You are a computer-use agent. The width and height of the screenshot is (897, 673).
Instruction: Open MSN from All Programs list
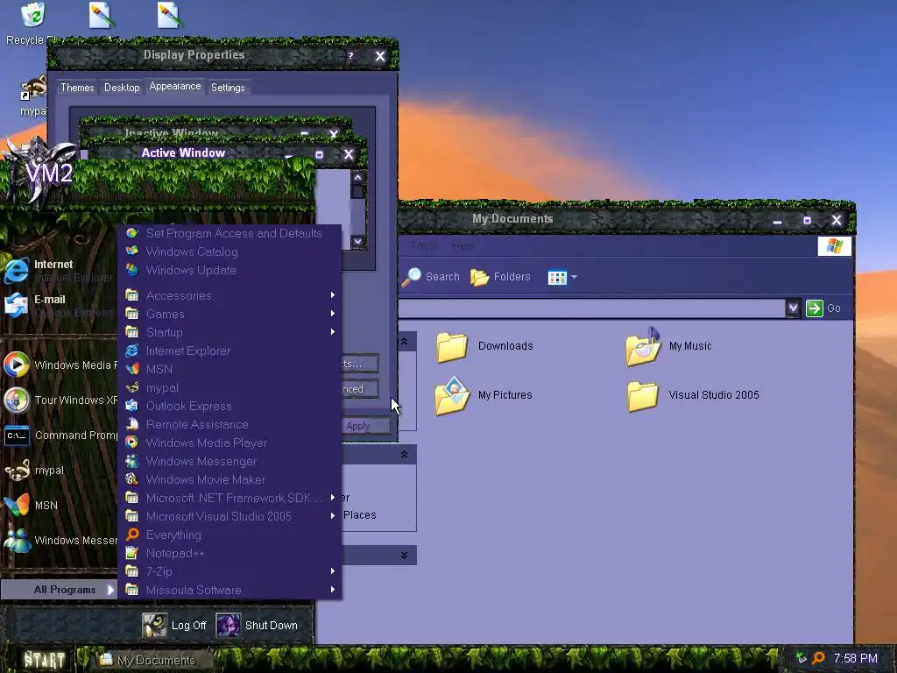pos(230,369)
